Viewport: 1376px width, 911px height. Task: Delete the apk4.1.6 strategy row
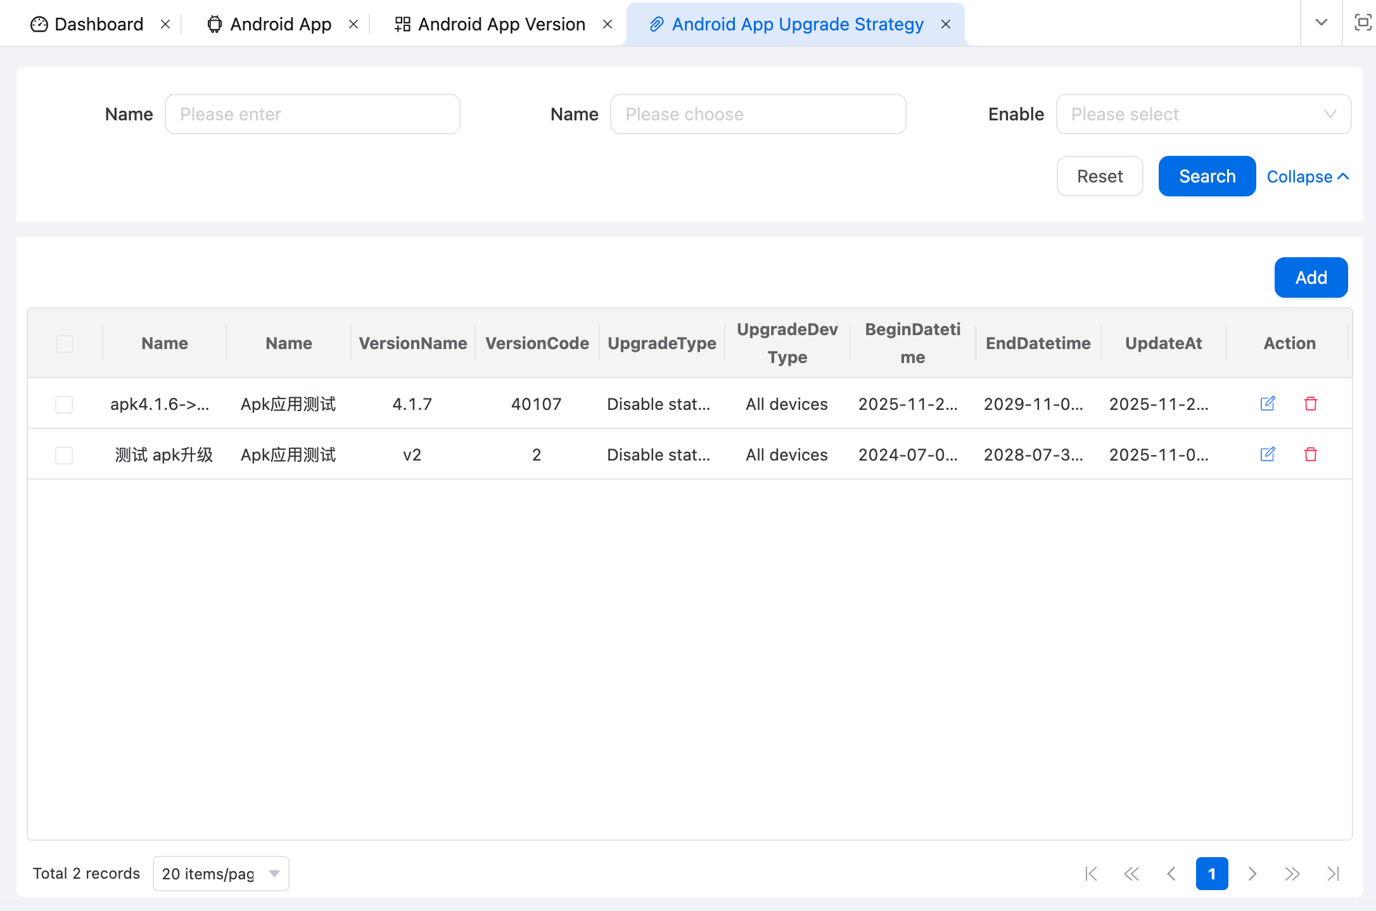coord(1310,404)
